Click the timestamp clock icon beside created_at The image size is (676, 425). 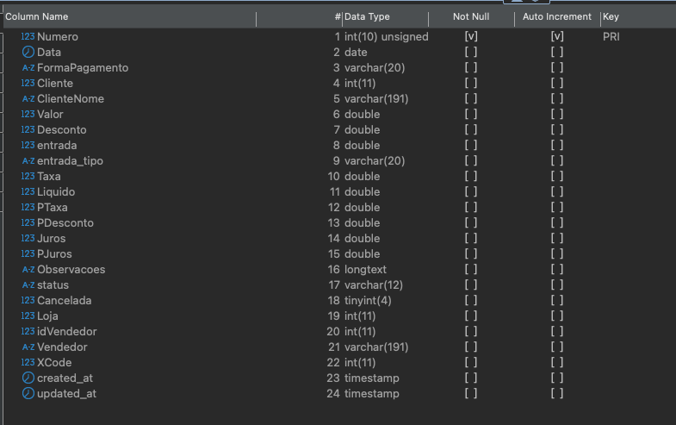[28, 378]
